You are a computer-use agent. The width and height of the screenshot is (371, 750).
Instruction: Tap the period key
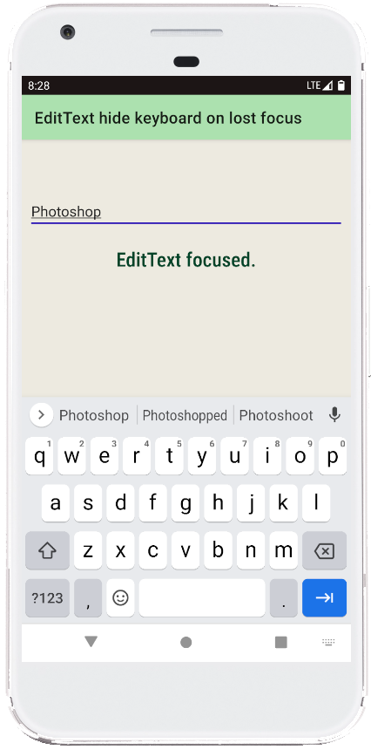284,598
